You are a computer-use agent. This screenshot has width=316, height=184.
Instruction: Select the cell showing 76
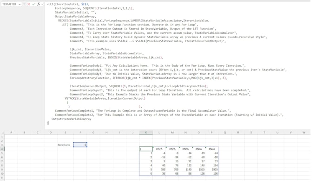(172, 165)
